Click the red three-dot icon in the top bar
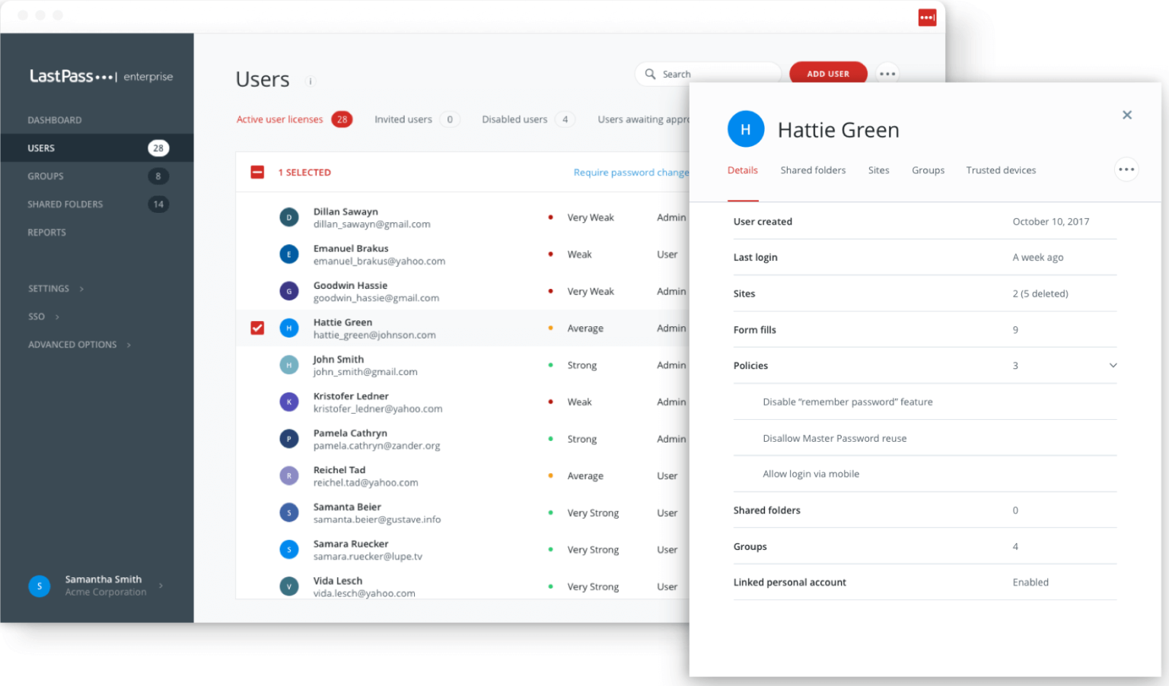This screenshot has height=686, width=1169. (x=927, y=17)
